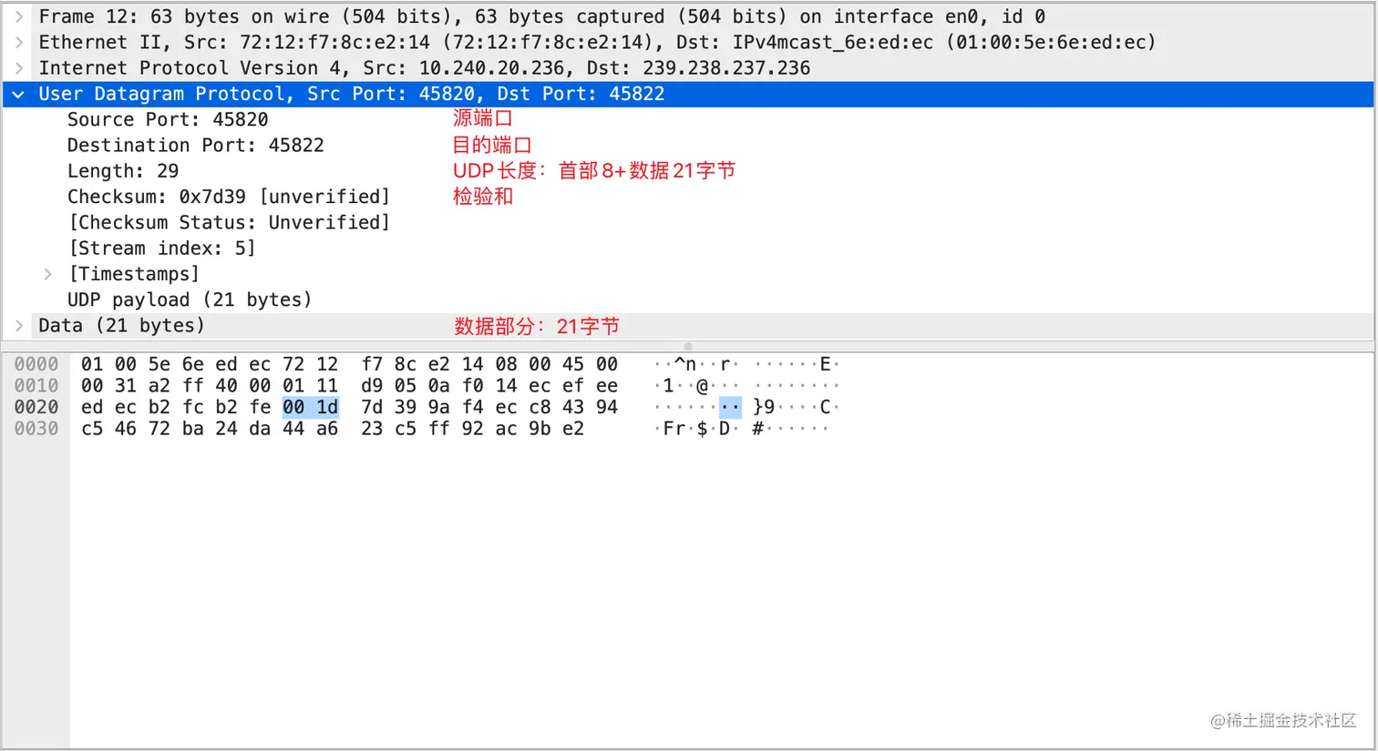Expand the Ethernet II row
The width and height of the screenshot is (1378, 751).
click(19, 42)
